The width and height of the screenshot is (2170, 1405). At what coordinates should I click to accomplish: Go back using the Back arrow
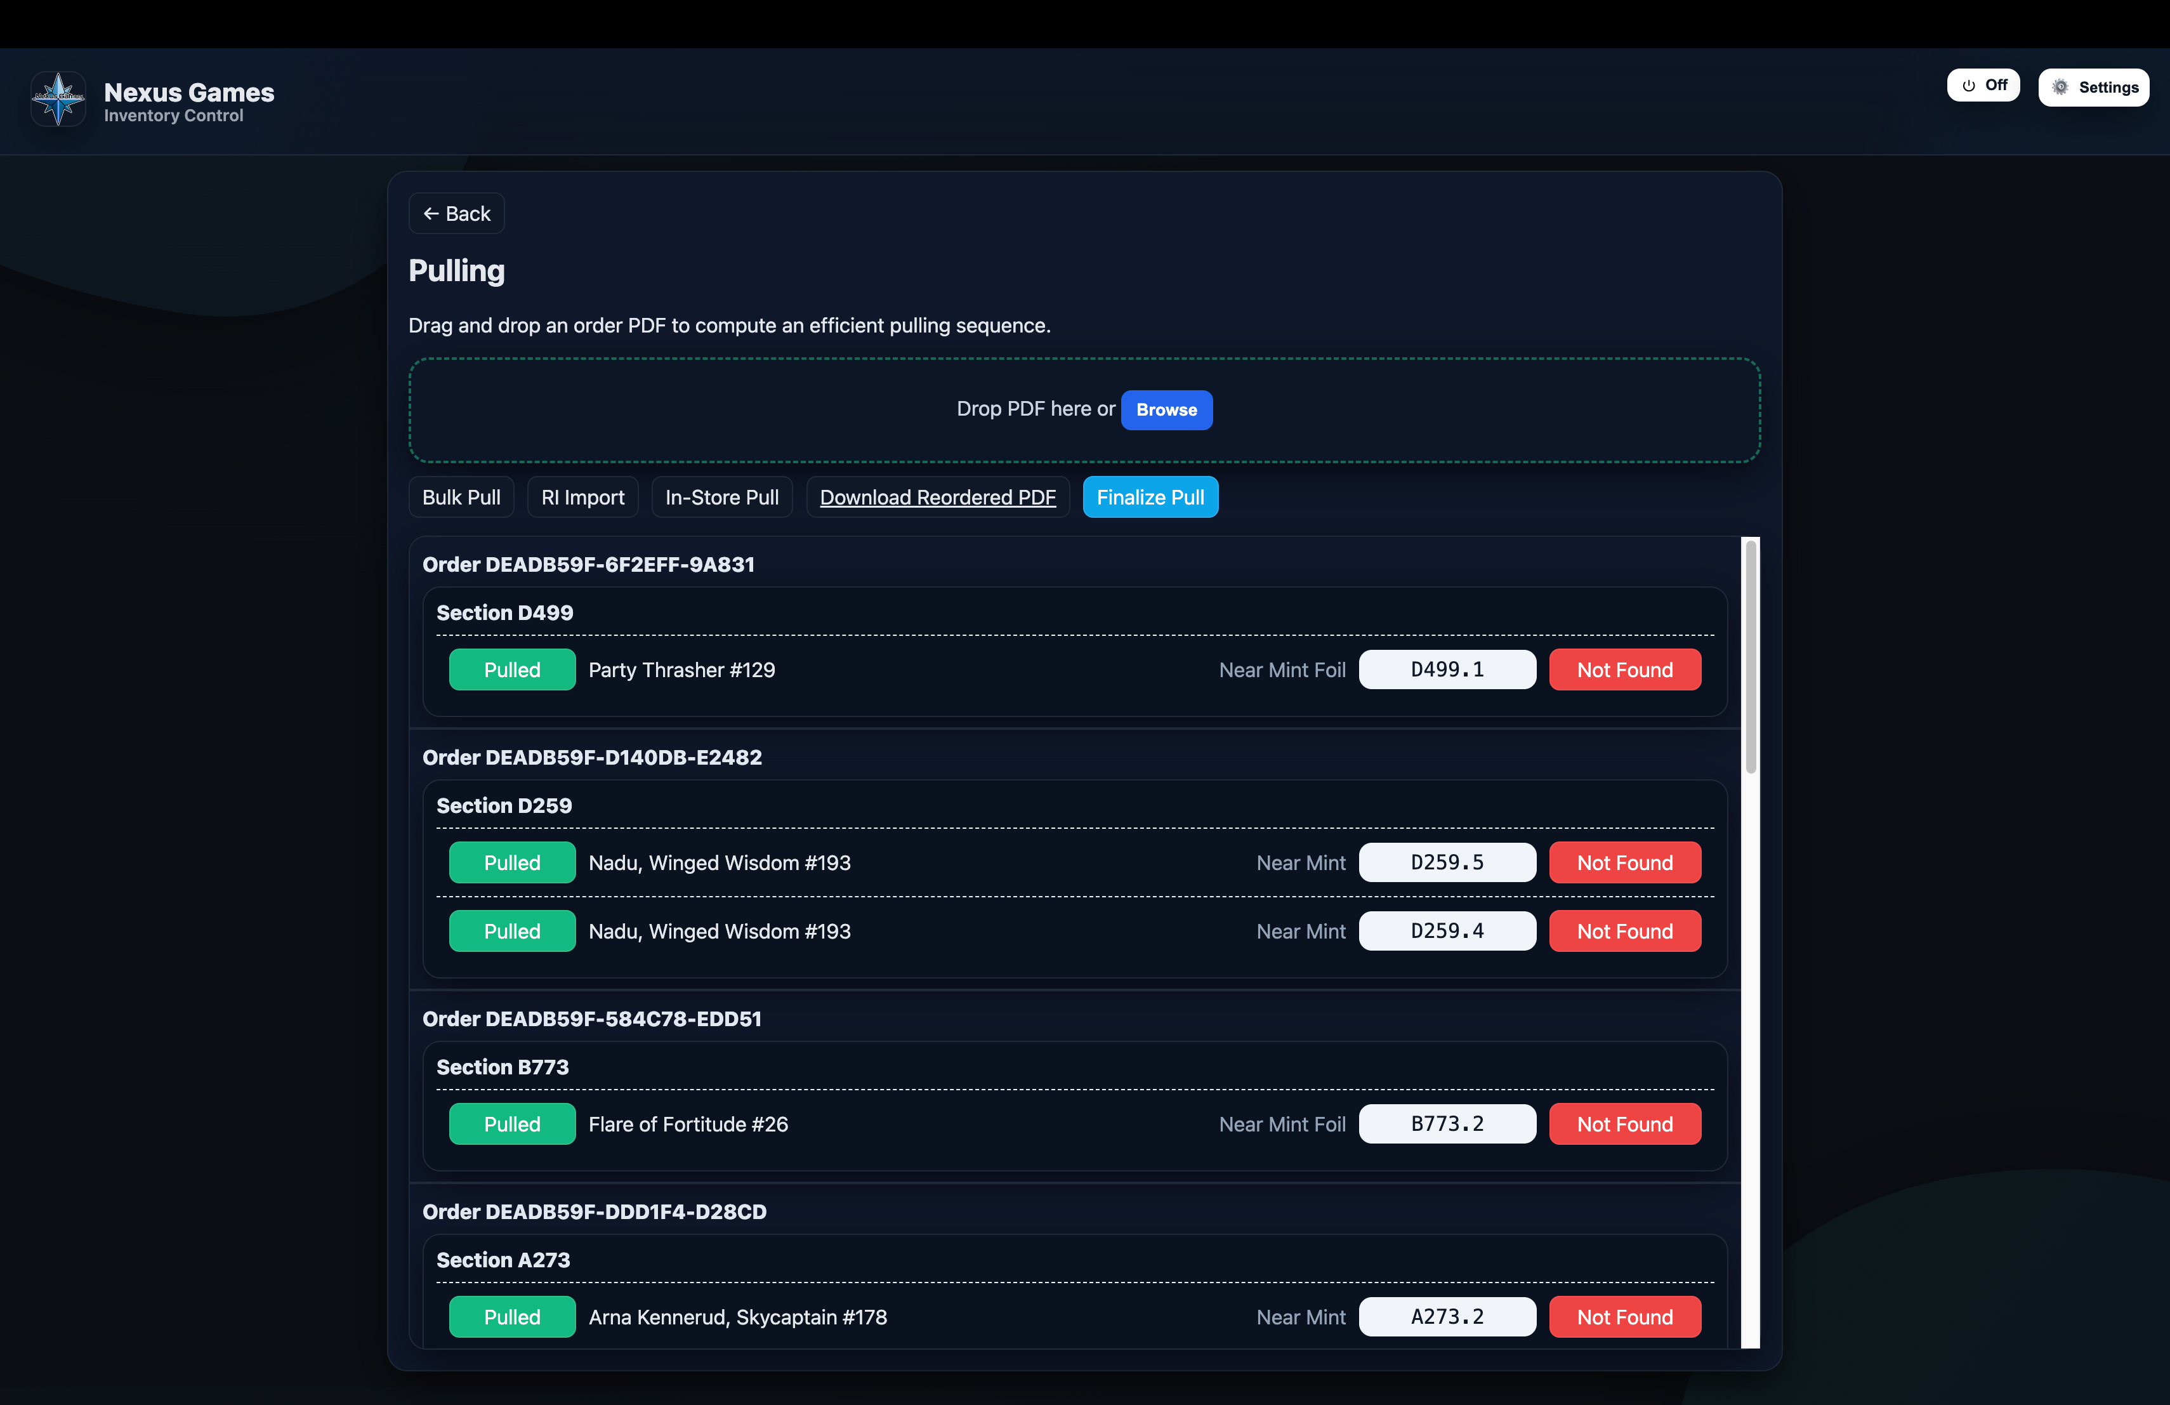pyautogui.click(x=456, y=213)
